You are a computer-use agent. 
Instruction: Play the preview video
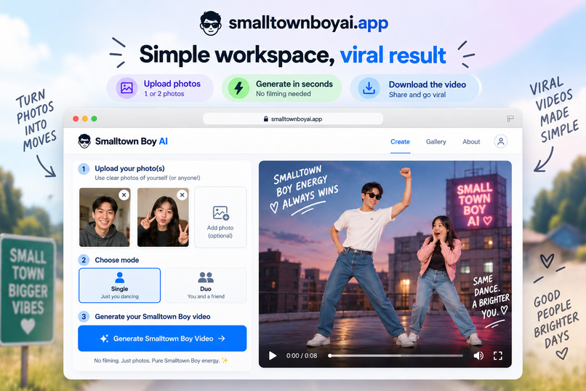point(273,355)
